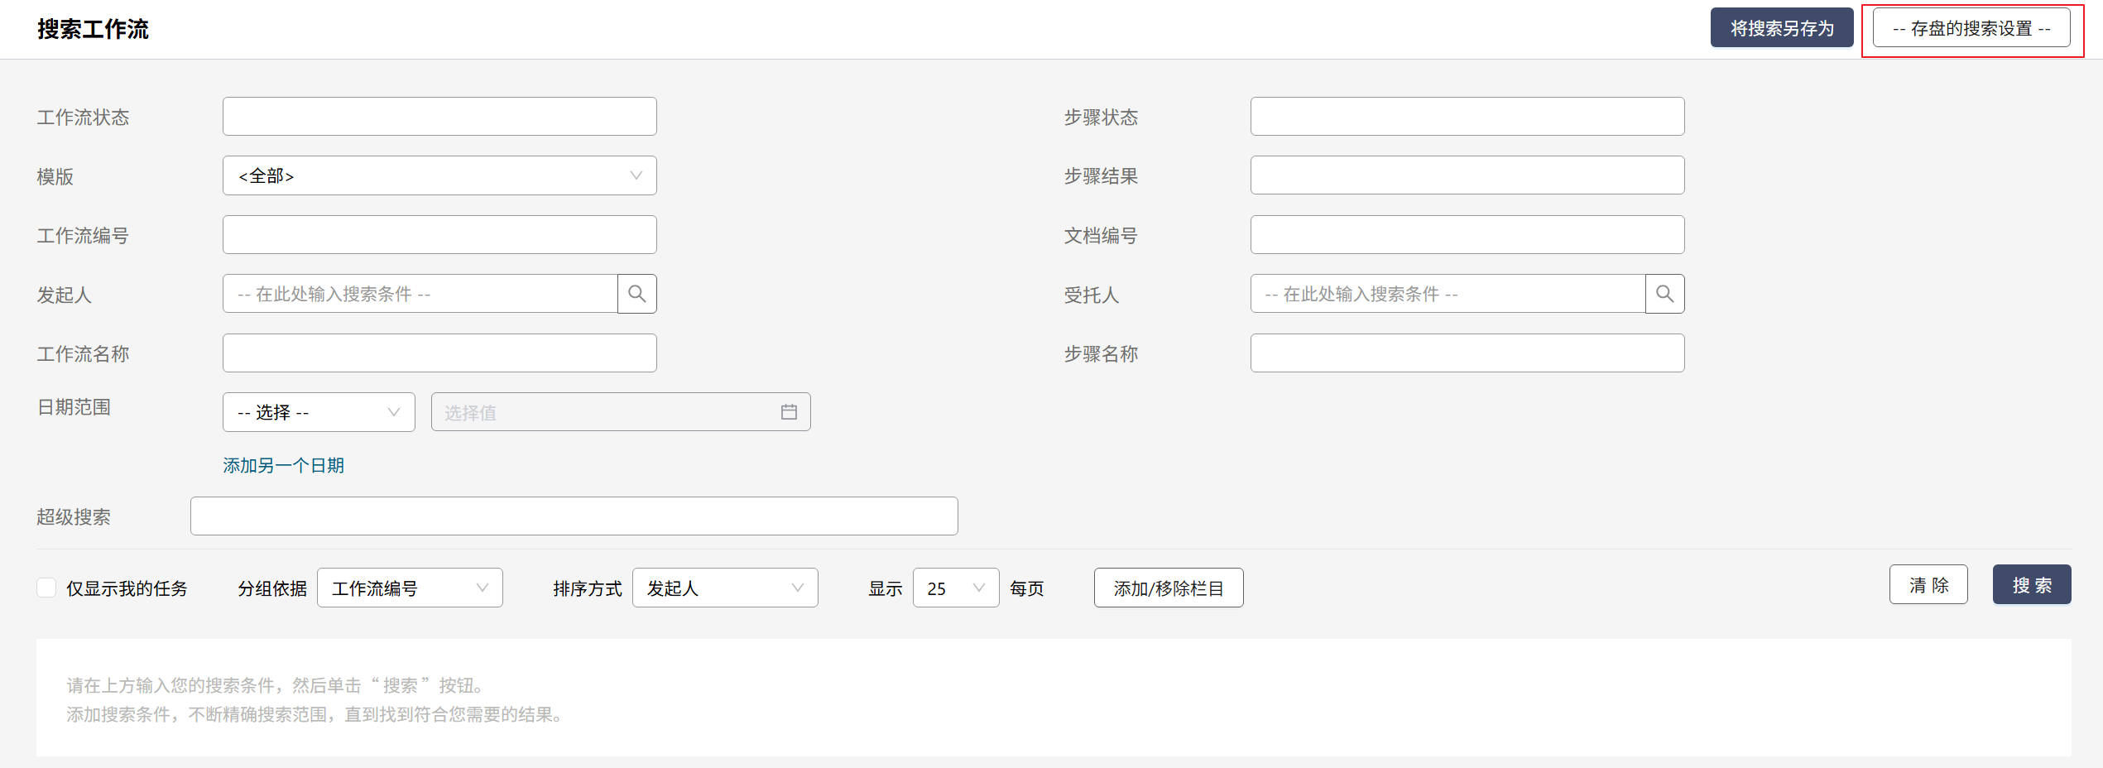Screen dimensions: 2103x768
Task: Click the 清除 button
Action: click(1928, 585)
